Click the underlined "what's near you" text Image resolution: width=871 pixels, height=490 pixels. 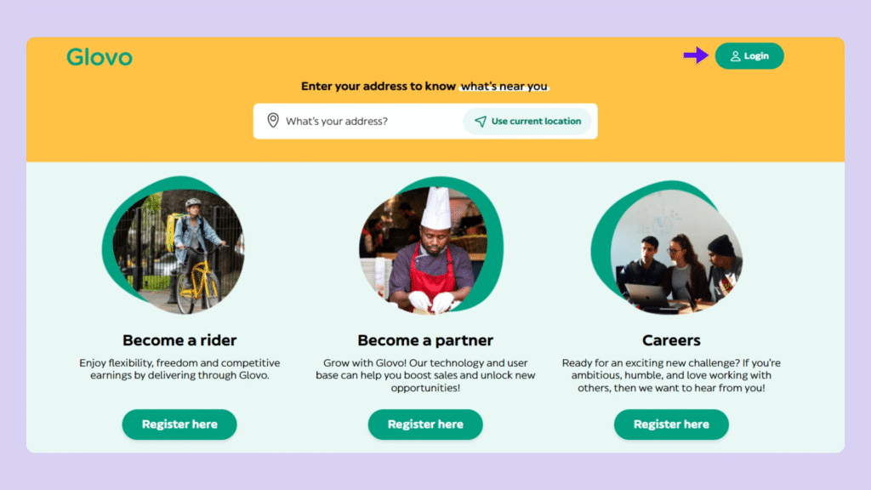(x=504, y=86)
